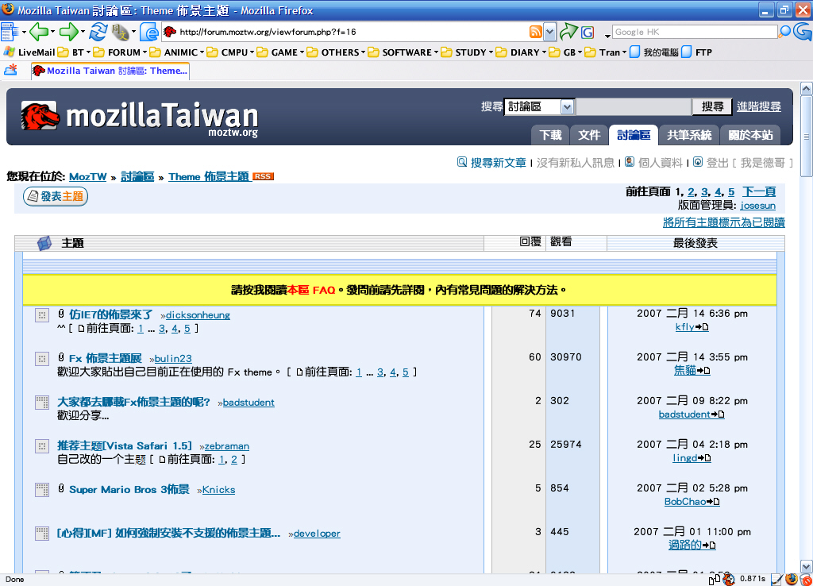Click the Firefox icon in the status bar

click(792, 579)
